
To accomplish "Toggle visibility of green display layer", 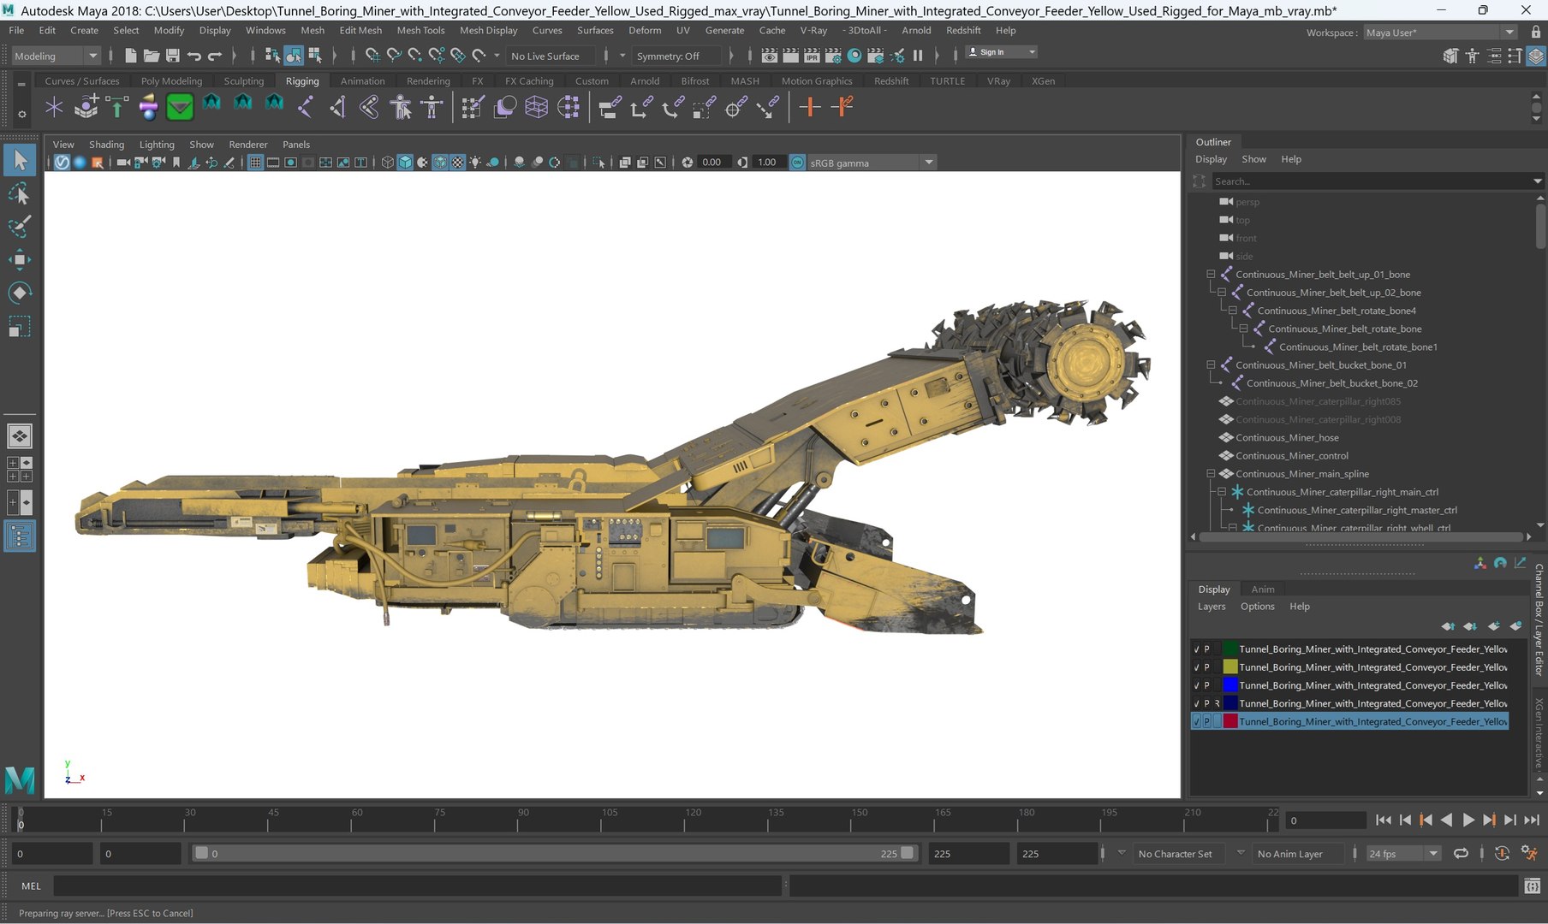I will [x=1196, y=649].
